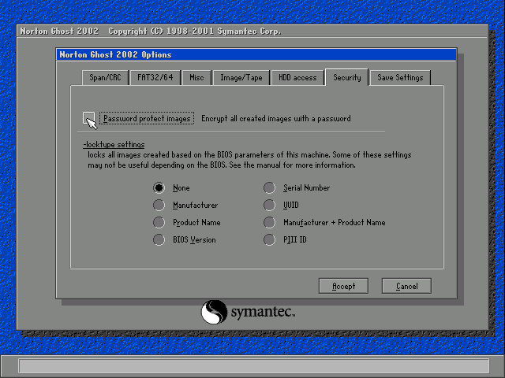Select the Serial Number radio button

[269, 187]
